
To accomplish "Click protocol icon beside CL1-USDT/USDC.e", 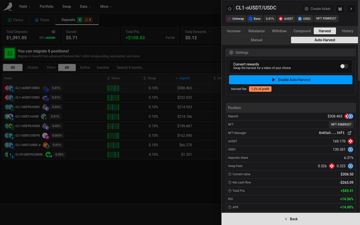I will coord(45,145).
